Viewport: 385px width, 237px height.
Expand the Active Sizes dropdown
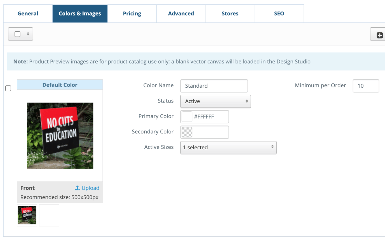point(228,147)
